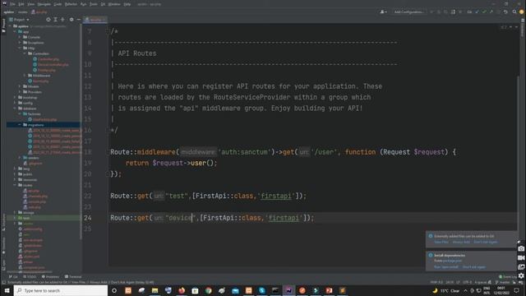
Task: Click the Project panel vertical scrollbar
Action: click(x=81, y=132)
